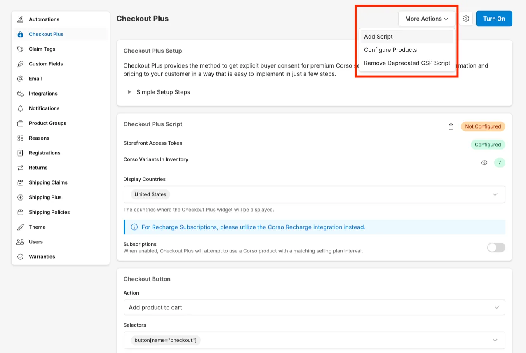
Task: Open Claim Tags tag icon in sidebar
Action: [20, 49]
